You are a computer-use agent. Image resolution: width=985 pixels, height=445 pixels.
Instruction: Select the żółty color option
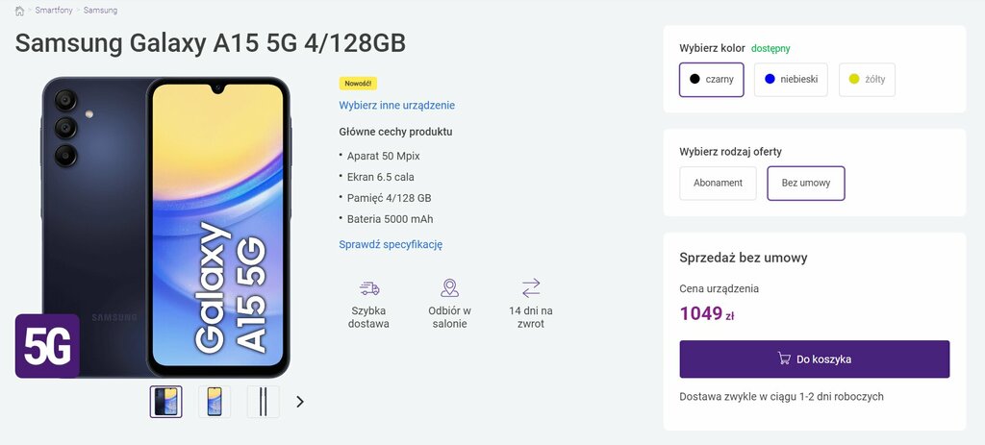pyautogui.click(x=867, y=80)
